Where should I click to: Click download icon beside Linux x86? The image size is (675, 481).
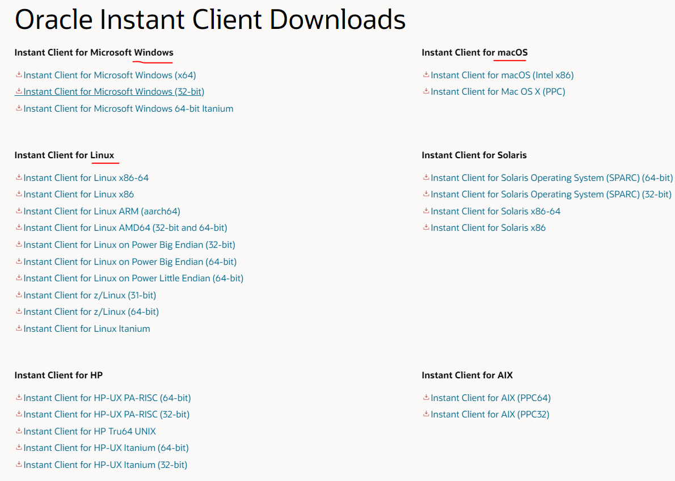click(19, 194)
